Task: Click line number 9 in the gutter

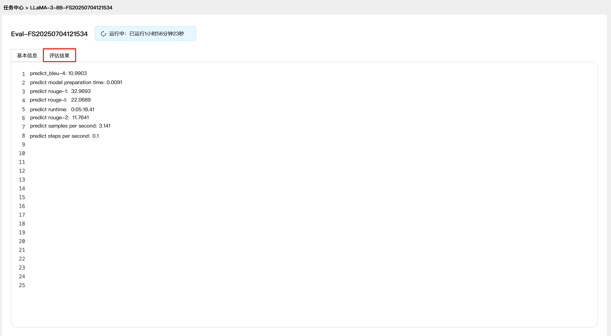Action: pyautogui.click(x=23, y=145)
